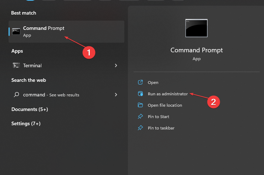Image resolution: width=264 pixels, height=175 pixels.
Task: Click the Run as administrator shield icon
Action: click(x=140, y=94)
